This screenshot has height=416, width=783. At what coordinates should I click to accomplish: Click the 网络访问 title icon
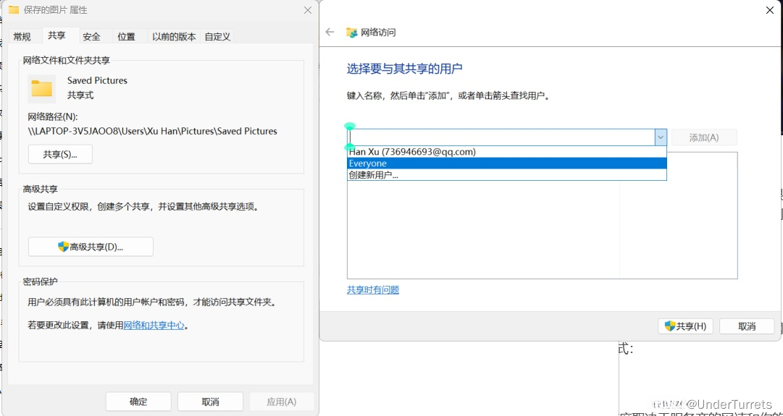[352, 33]
